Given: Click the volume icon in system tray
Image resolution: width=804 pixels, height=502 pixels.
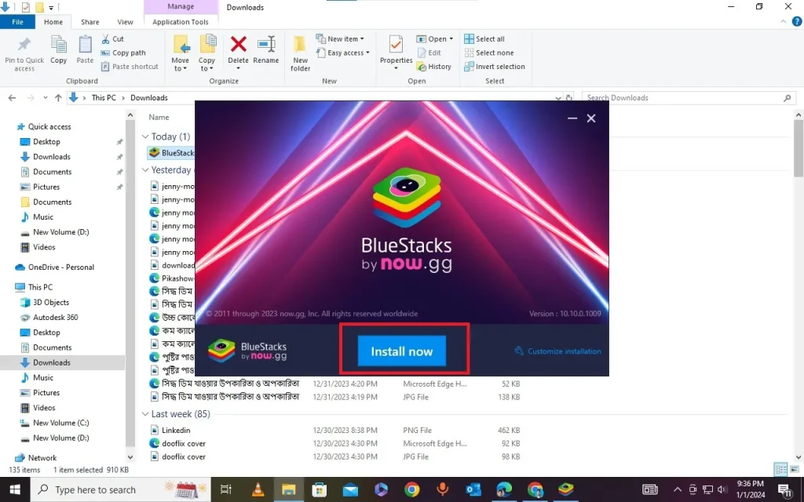Looking at the screenshot, I should click(x=722, y=489).
